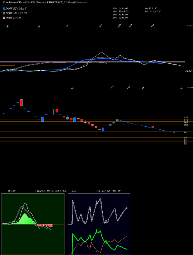Click the 102 price level label
Screen dimensions: 193x255
tap(186, 125)
